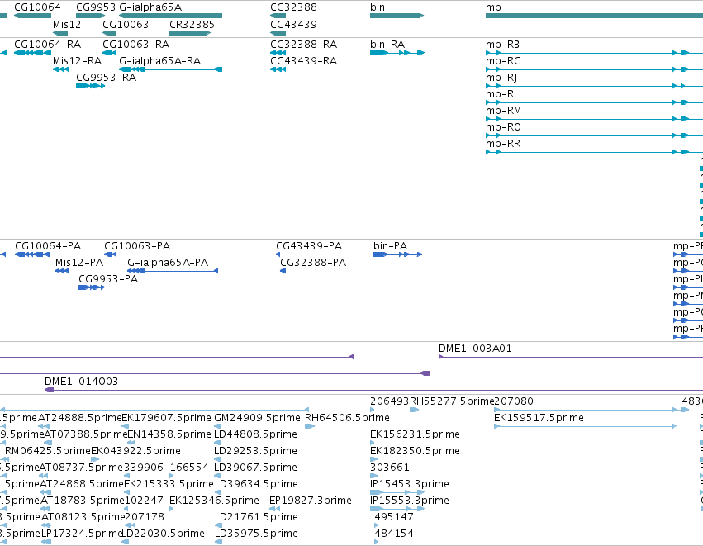Click the CG9953-PA protein label
Image resolution: width=703 pixels, height=546 pixels.
tap(108, 279)
